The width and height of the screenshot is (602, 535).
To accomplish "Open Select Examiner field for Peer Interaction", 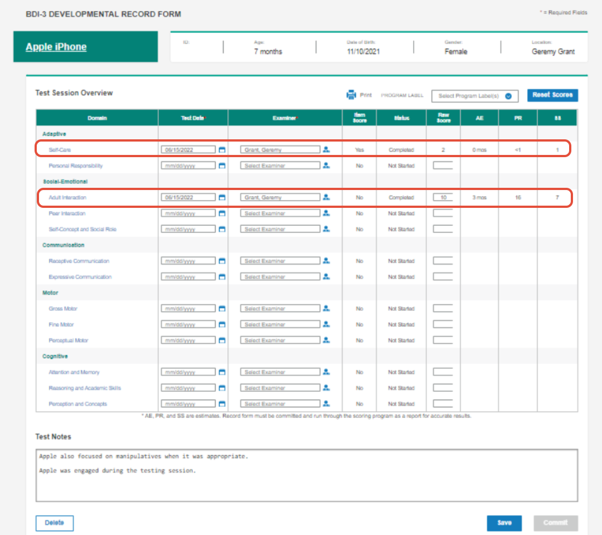I will [280, 213].
